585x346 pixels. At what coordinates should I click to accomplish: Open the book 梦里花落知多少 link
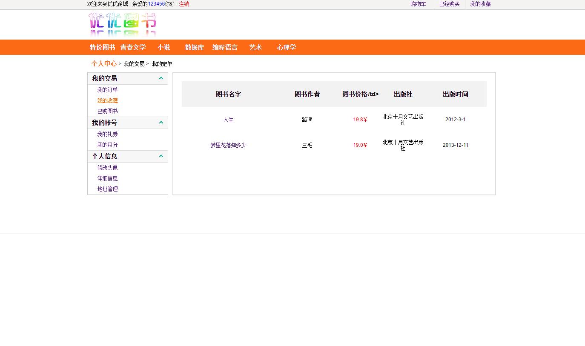[x=228, y=145]
